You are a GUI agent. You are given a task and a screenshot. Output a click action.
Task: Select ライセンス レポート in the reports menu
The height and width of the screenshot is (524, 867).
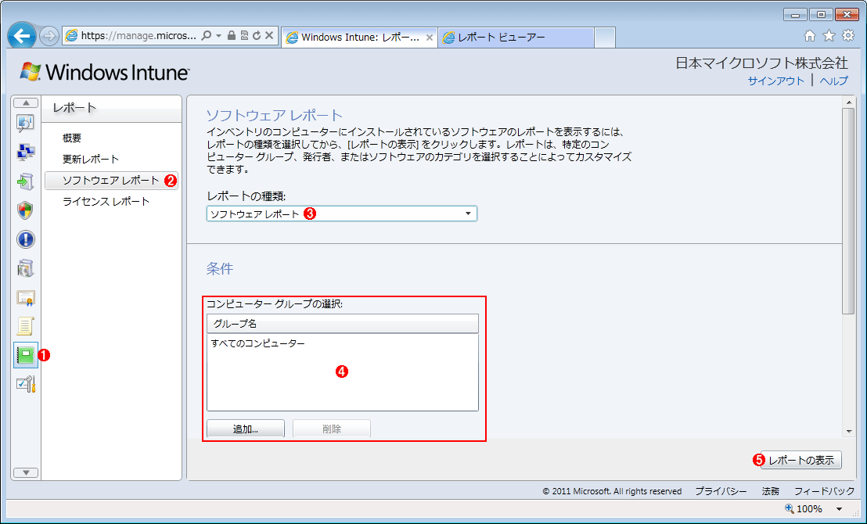(106, 202)
